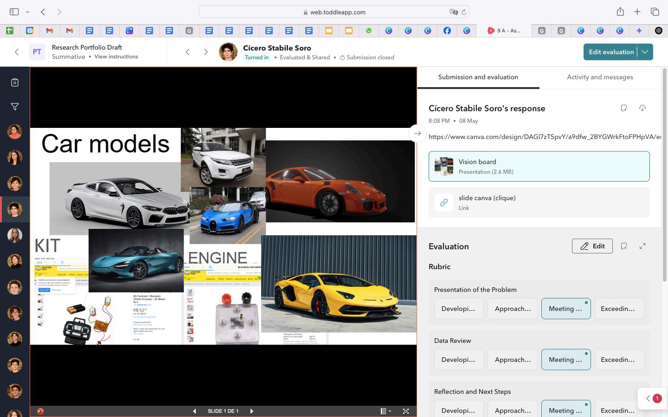The image size is (668, 417).
Task: Click the 'SLIDE 1 DE 1' indicator
Action: (223, 411)
